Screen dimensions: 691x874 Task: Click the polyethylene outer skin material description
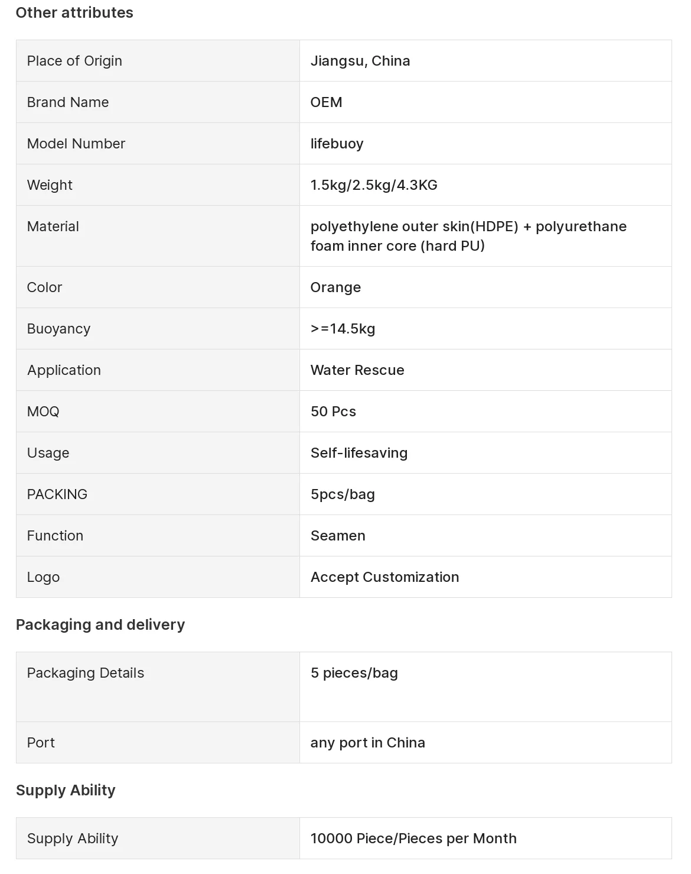(x=468, y=236)
